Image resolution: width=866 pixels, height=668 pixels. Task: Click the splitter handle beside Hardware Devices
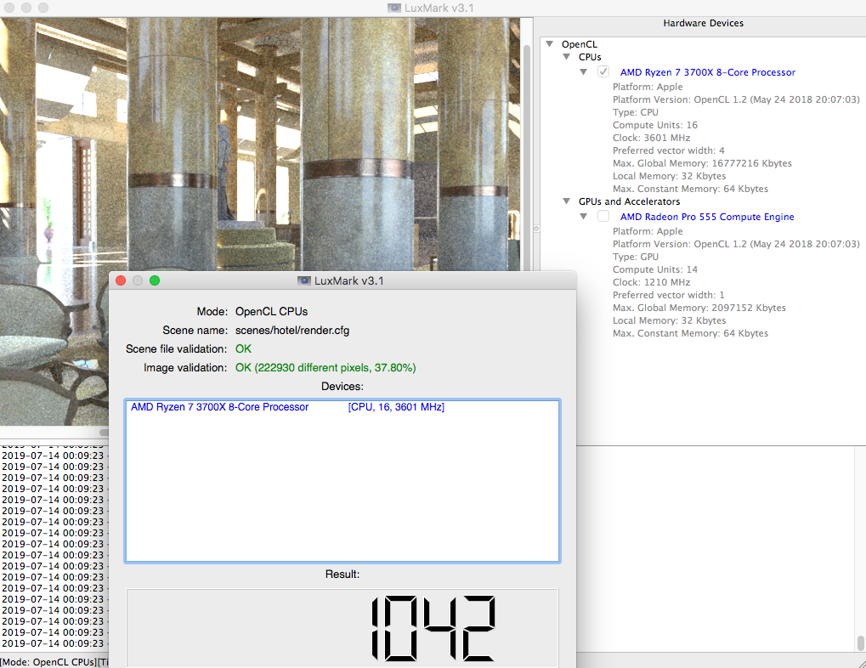click(x=535, y=229)
